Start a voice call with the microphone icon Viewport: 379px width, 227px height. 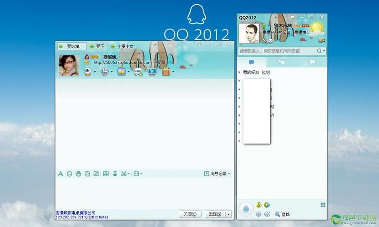[x=105, y=71]
